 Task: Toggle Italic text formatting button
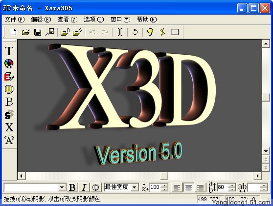tap(84, 187)
